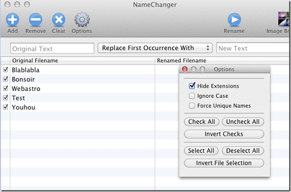Click the Check All button
291x192 pixels.
[x=202, y=122]
